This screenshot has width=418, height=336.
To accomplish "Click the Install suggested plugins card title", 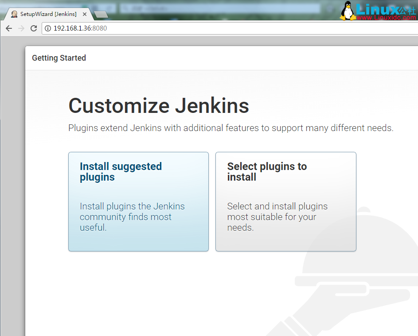I will [121, 172].
